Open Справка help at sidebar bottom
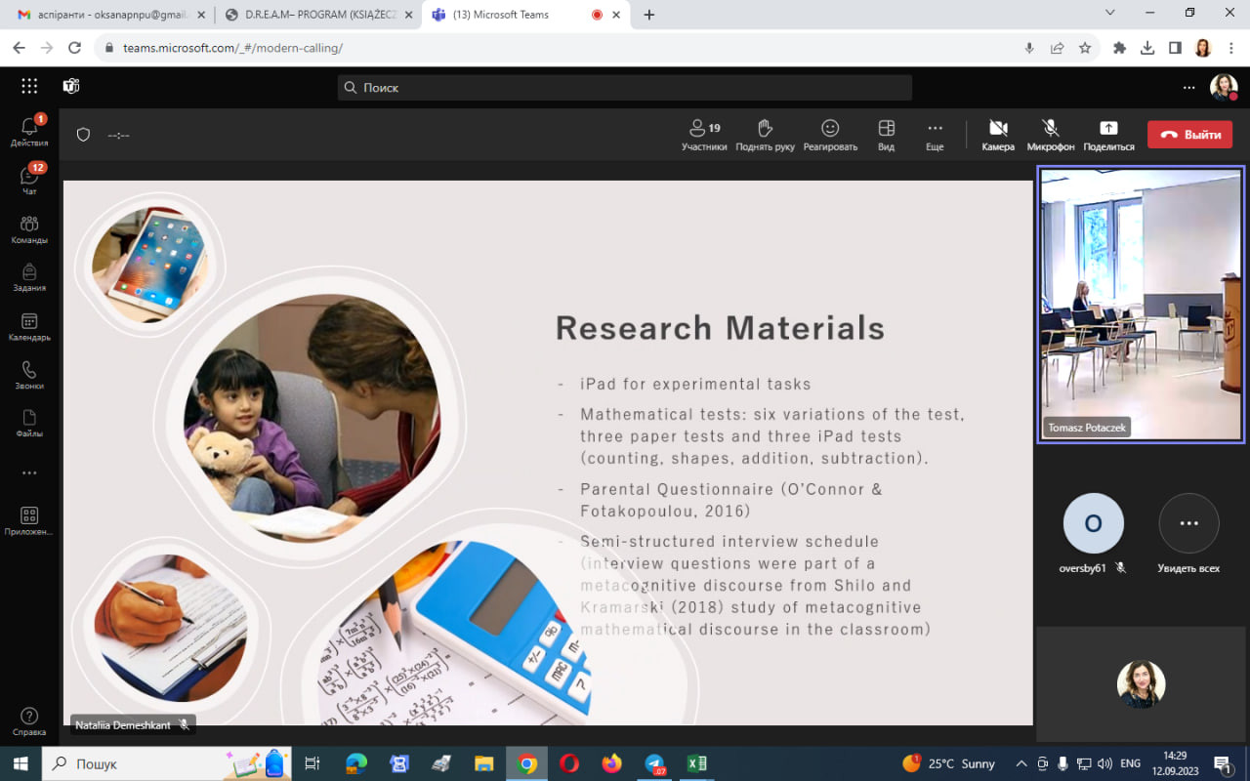The height and width of the screenshot is (781, 1250). [29, 720]
